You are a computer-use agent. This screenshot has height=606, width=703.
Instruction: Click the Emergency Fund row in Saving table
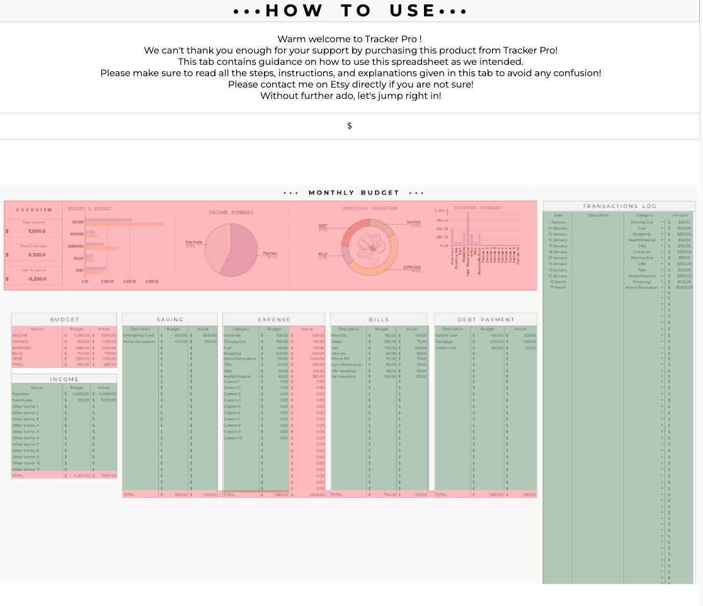click(x=139, y=335)
